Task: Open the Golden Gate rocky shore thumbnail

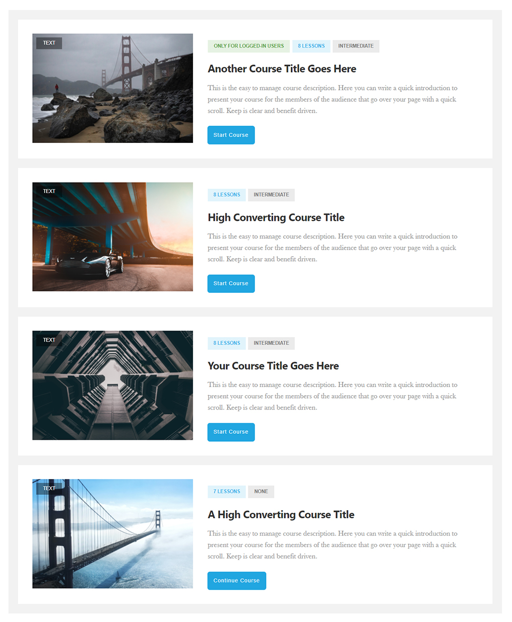Action: (113, 88)
